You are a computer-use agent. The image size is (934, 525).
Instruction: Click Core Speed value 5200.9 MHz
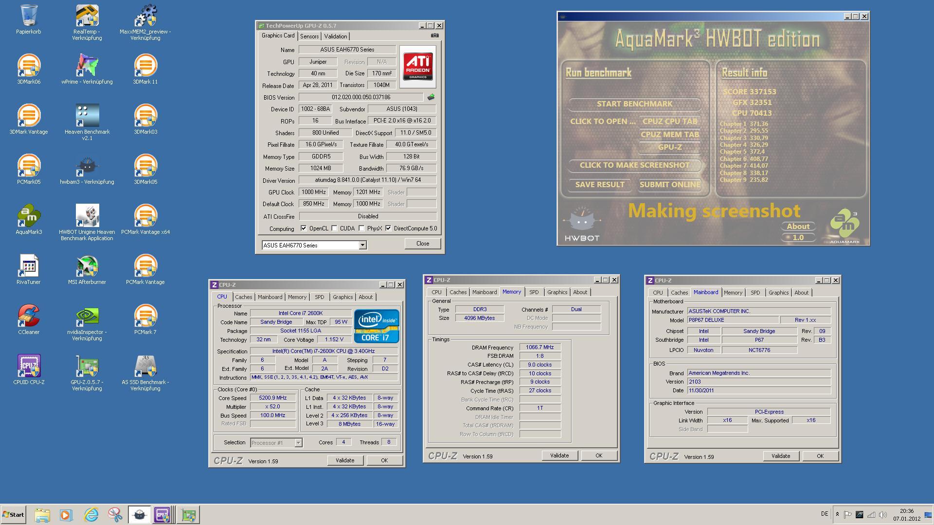point(273,398)
